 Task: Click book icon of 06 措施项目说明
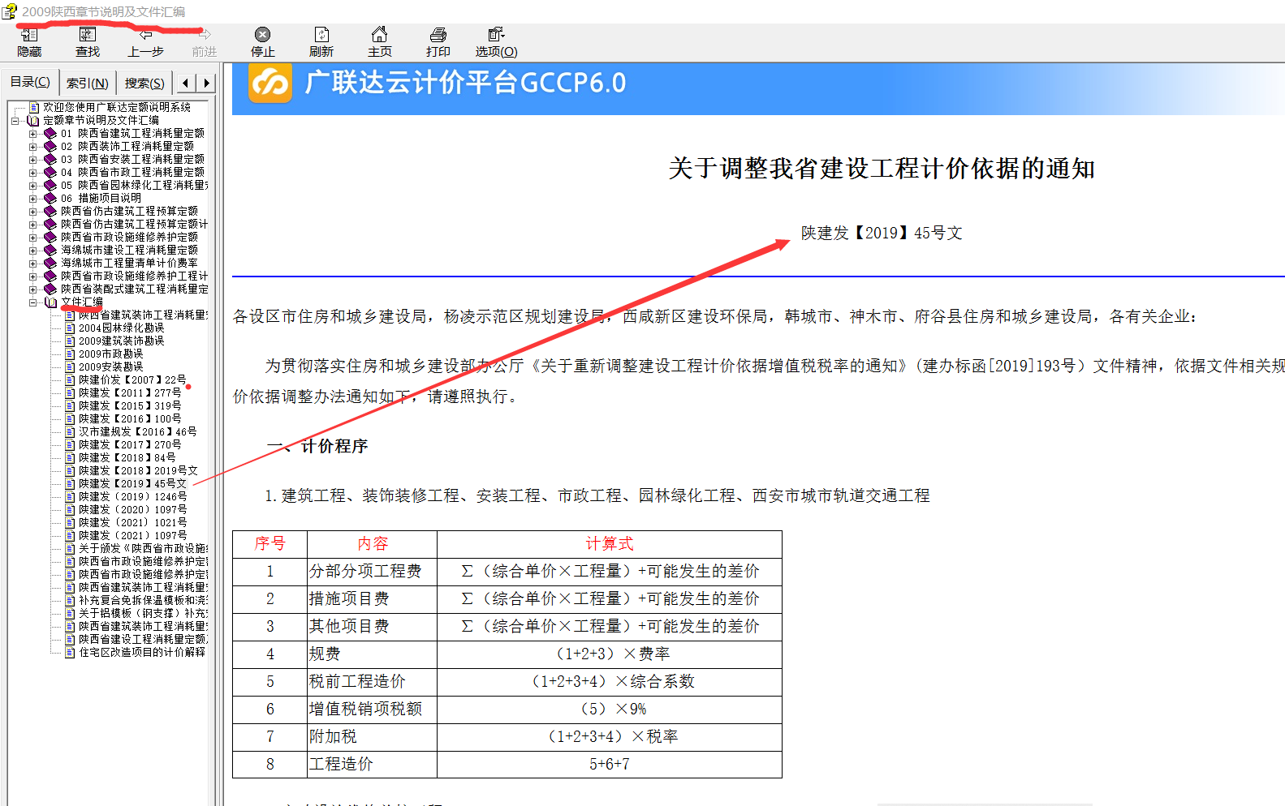click(50, 198)
